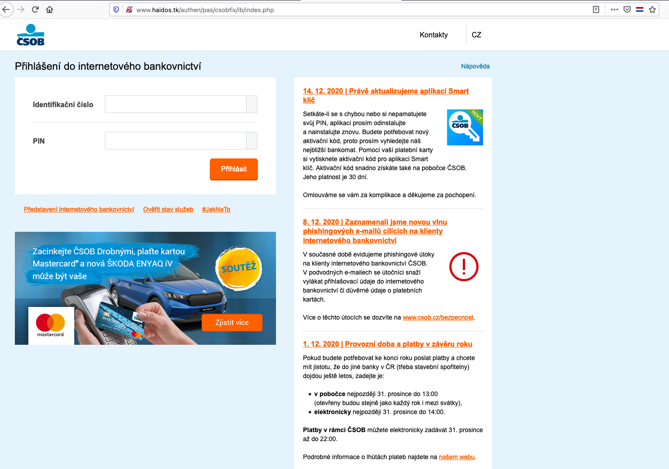Screen dimensions: 669x469
Task: Click the 'Identifikační číslo' label
Action: tap(63, 104)
